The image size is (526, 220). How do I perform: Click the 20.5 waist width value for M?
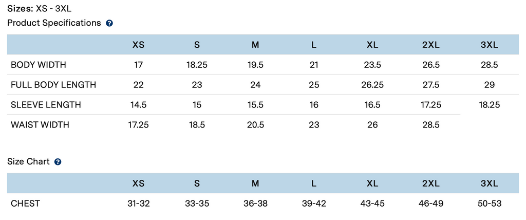tap(255, 125)
